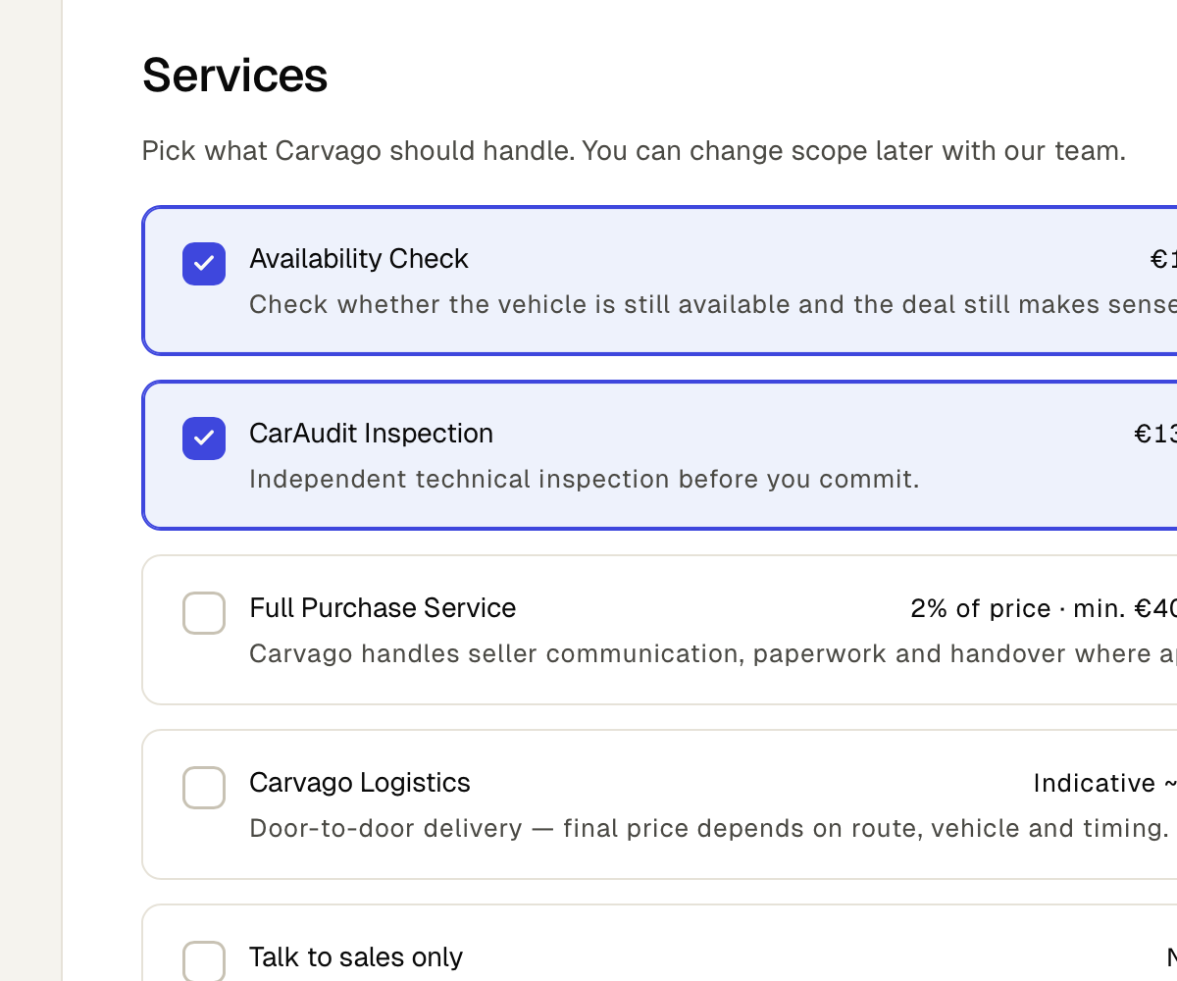Click the independent technical inspection description
This screenshot has width=1177, height=981.
tap(585, 479)
